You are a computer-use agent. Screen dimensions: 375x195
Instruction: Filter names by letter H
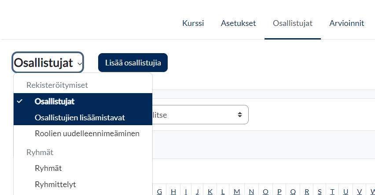[x=173, y=191]
